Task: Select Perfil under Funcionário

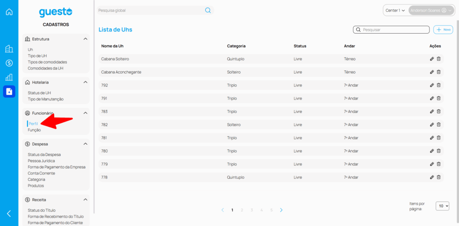Action: coord(34,124)
